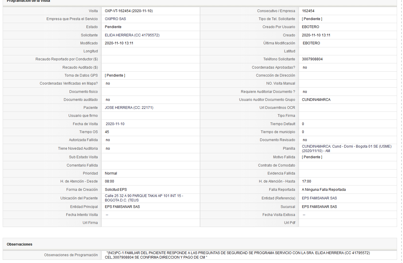The height and width of the screenshot is (263, 403).
Task: Select EPS FAMISANAR SAS in the Sucursal row
Action: click(x=319, y=207)
